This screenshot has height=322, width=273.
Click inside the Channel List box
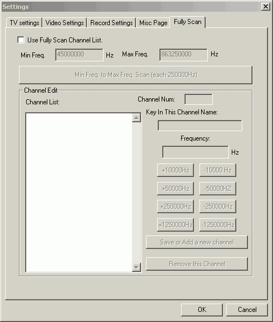coord(79,193)
